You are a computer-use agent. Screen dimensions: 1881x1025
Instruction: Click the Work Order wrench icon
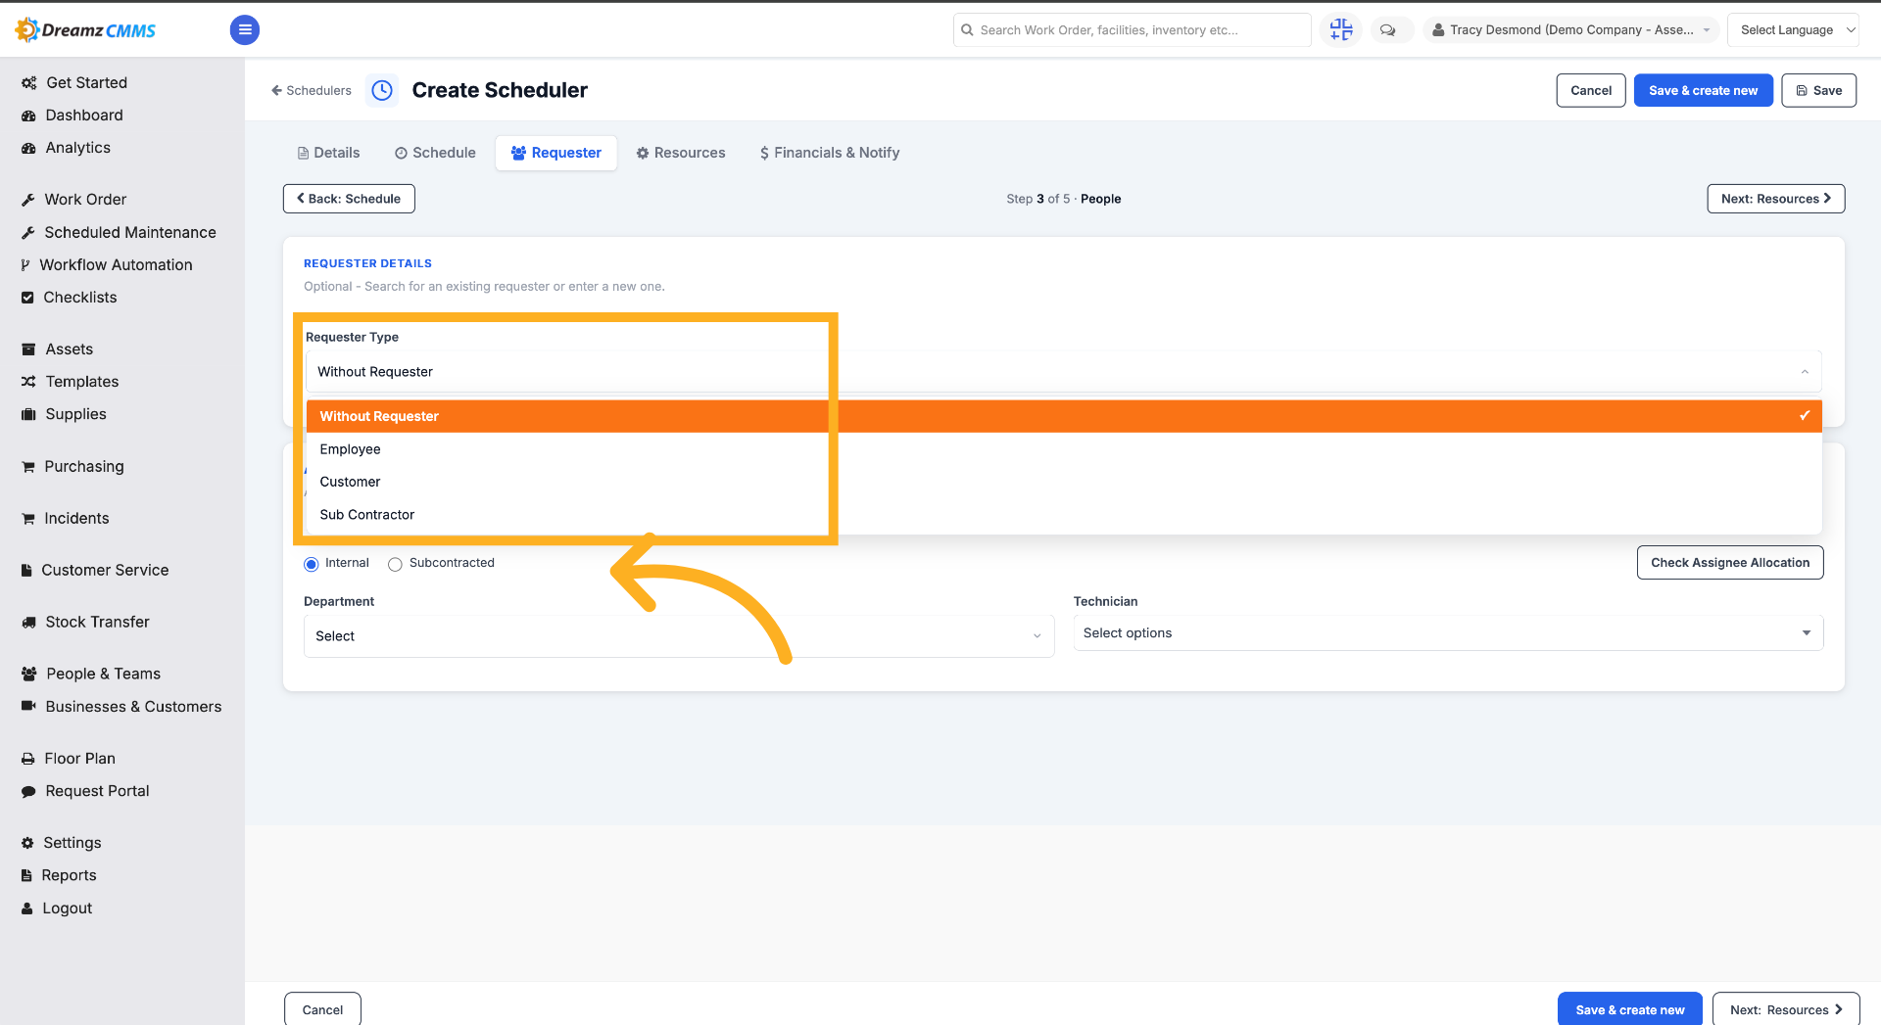pyautogui.click(x=28, y=200)
